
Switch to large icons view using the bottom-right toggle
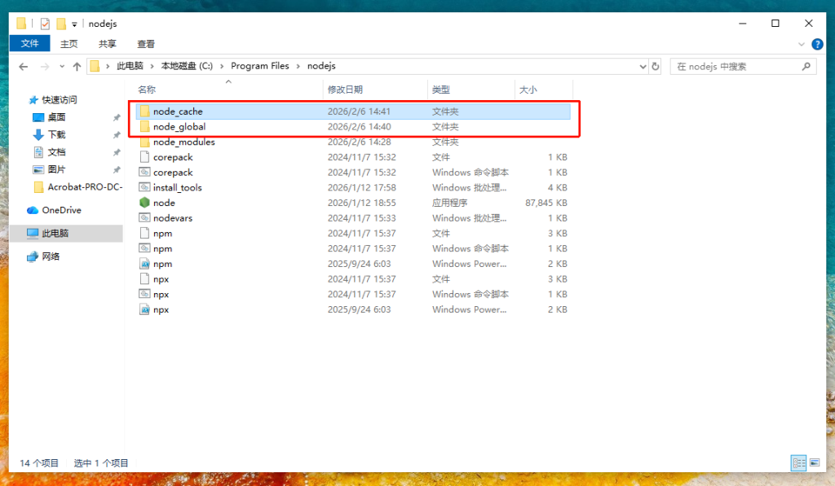[x=814, y=462]
